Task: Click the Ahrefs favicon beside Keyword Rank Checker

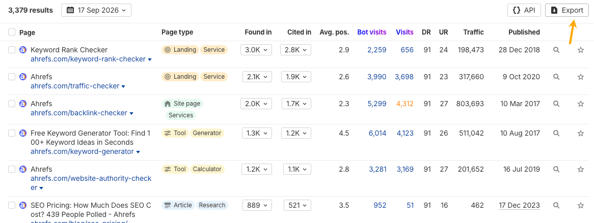Action: [23, 50]
